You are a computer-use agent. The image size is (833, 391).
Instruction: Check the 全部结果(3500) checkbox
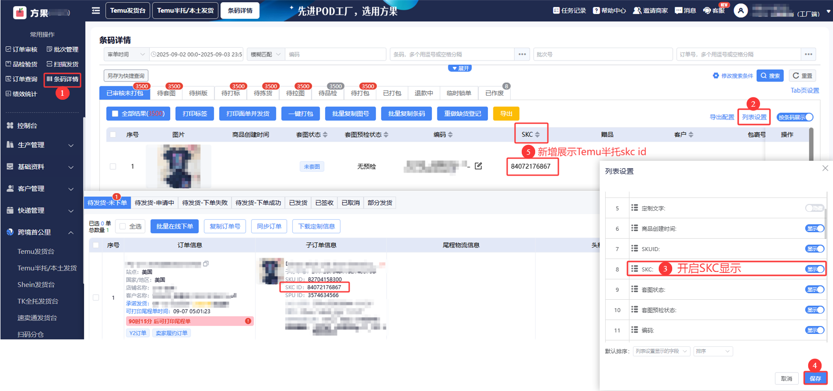pos(115,114)
